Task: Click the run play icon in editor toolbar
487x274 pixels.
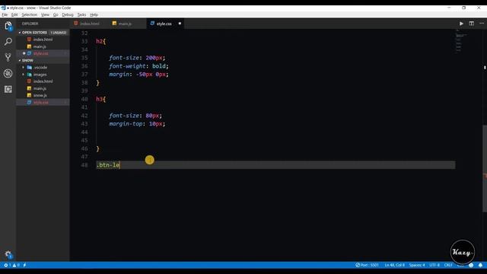Action: (461, 24)
